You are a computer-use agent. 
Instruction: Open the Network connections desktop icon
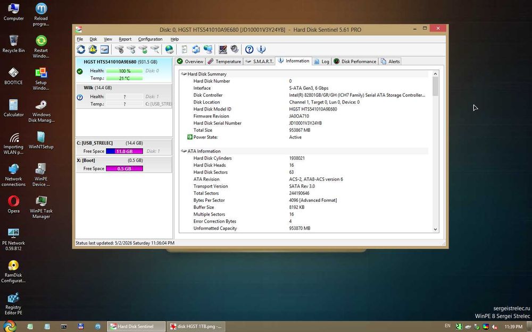click(14, 175)
